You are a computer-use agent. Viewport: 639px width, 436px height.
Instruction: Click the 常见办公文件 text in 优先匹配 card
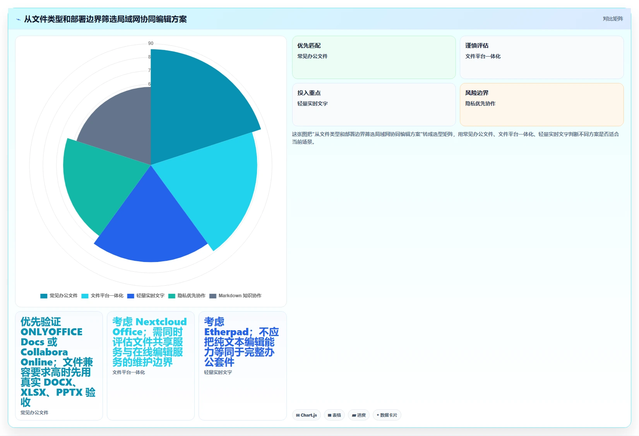click(x=312, y=56)
